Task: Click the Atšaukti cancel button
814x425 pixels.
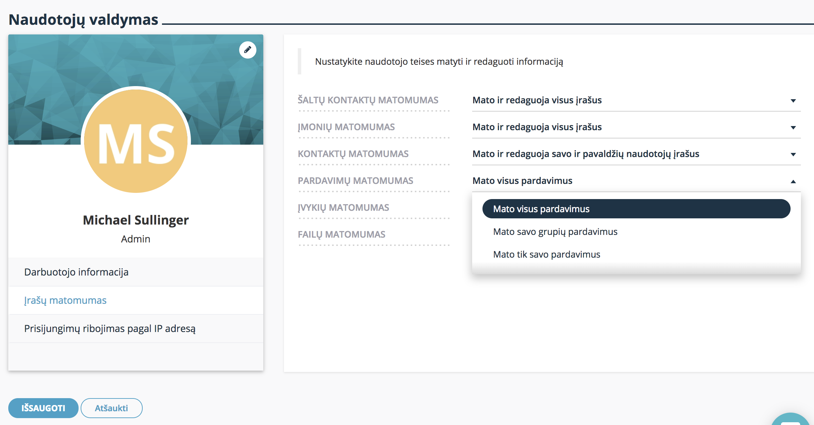Action: 111,408
